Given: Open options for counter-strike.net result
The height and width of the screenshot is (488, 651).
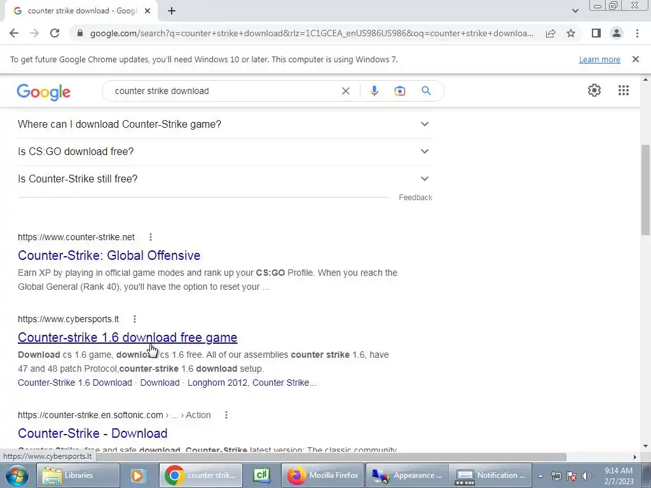Looking at the screenshot, I should click(150, 237).
